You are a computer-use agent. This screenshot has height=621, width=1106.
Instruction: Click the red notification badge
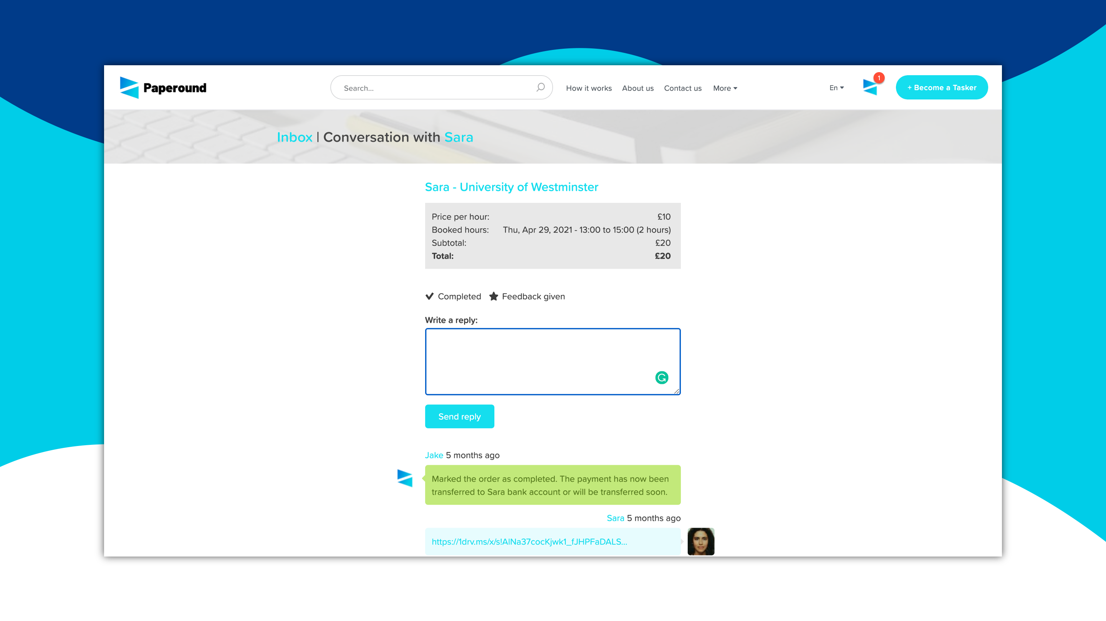(879, 78)
